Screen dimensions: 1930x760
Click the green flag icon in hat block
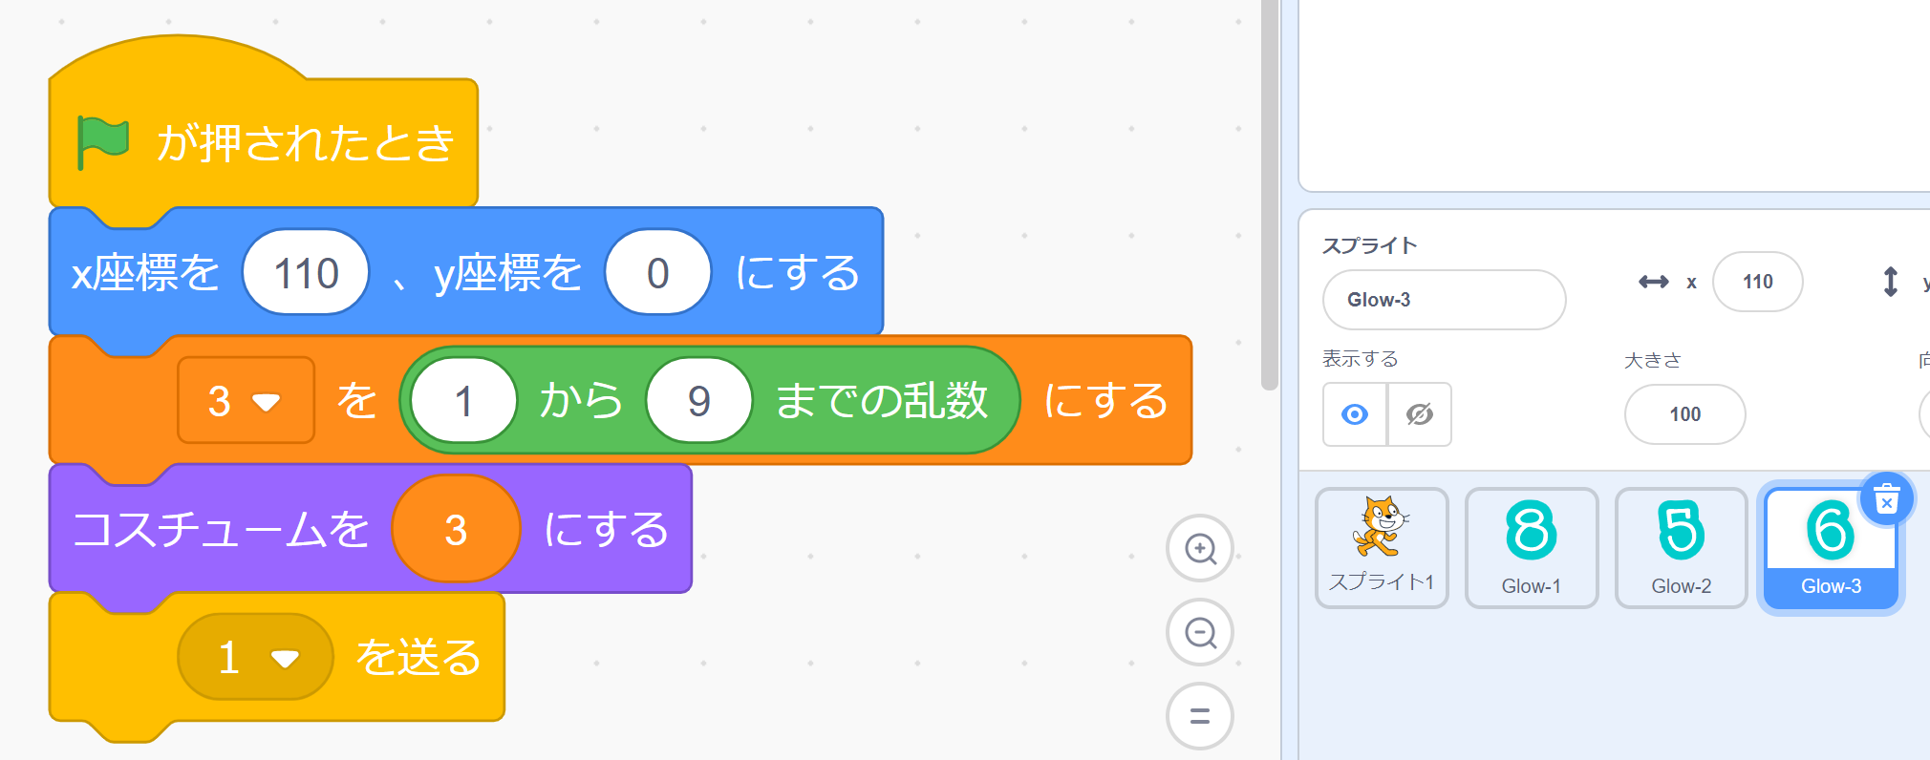tap(102, 142)
